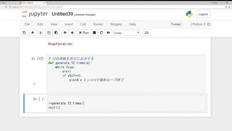Run the selected cell
Image resolution: width=232 pixels, height=131 pixels.
84,33
